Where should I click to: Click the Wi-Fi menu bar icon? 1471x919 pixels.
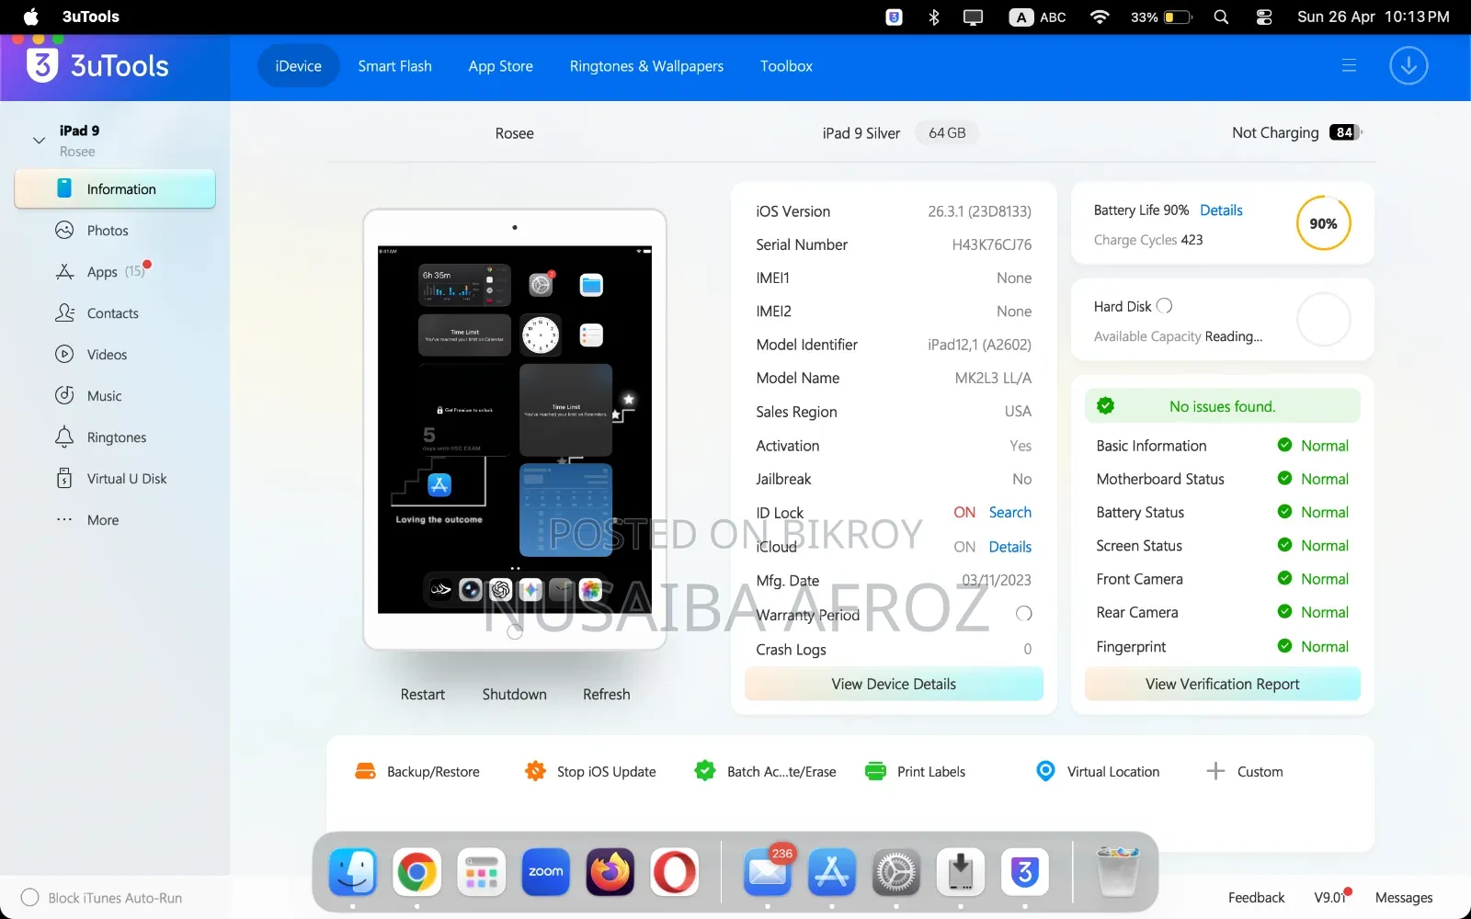(1099, 17)
